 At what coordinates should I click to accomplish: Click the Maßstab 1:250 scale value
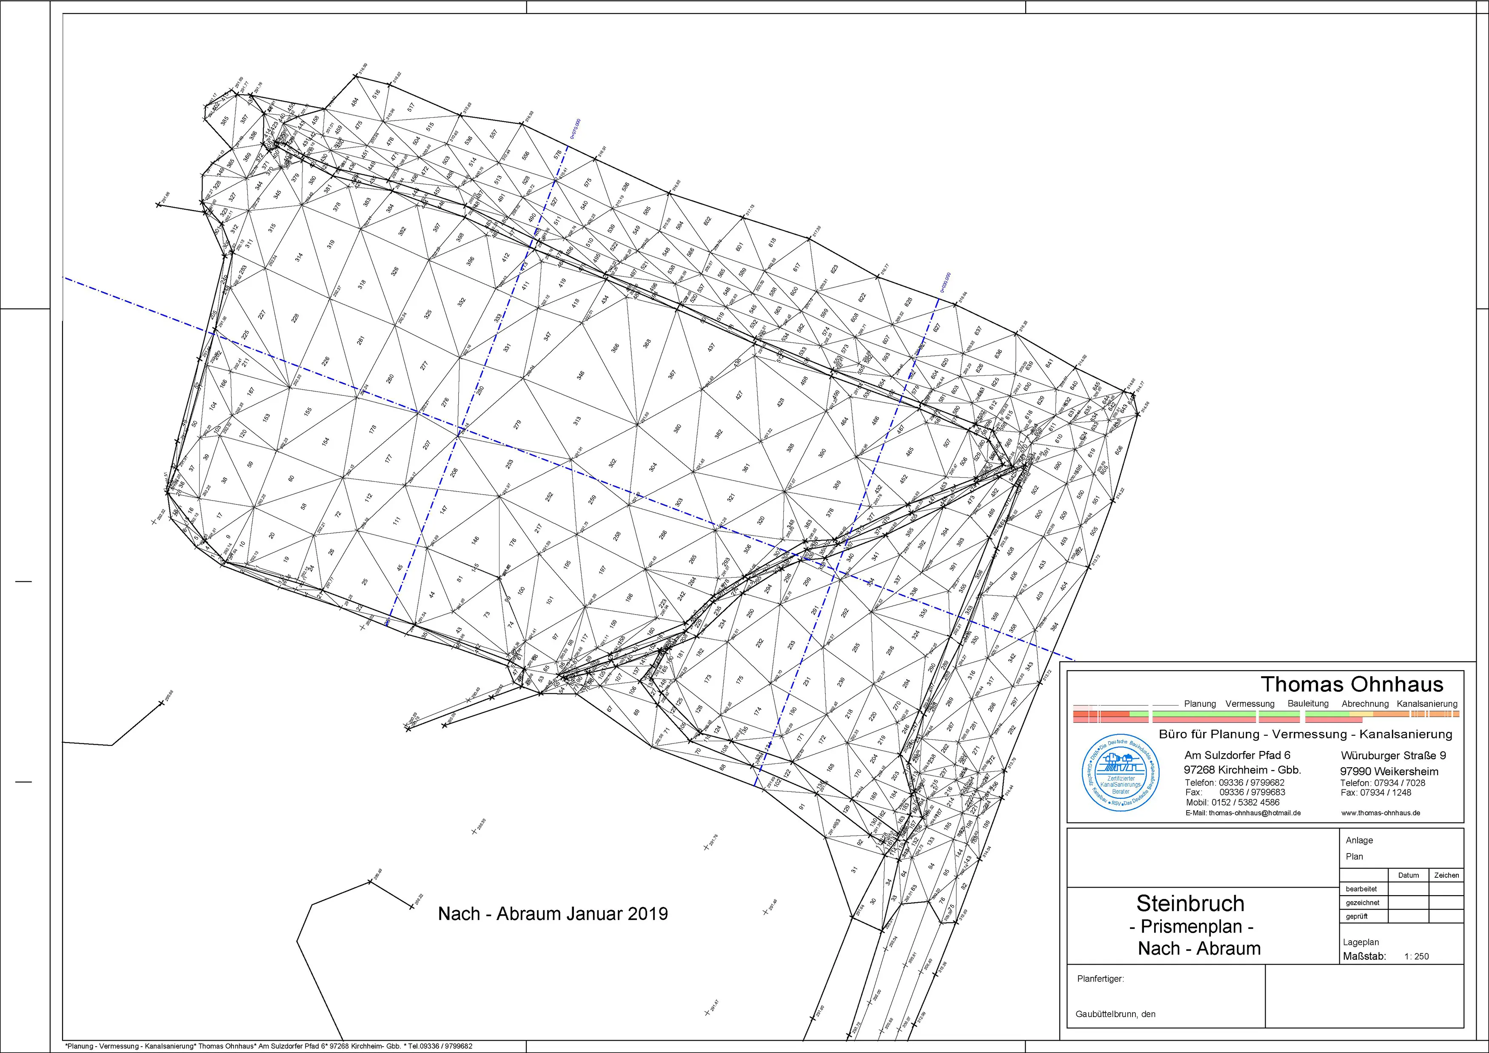[x=1416, y=956]
